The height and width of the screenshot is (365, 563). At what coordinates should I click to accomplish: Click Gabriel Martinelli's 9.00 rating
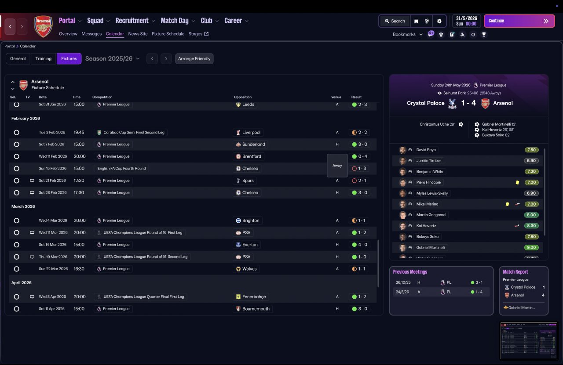[x=531, y=248]
